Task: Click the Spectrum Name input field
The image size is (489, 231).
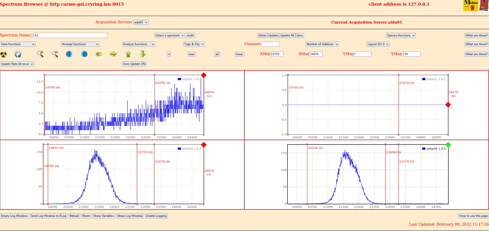Action: (x=69, y=35)
